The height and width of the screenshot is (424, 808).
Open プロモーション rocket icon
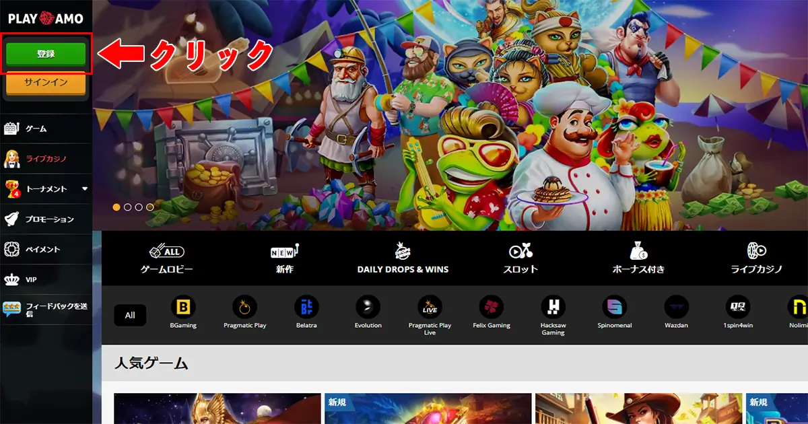pyautogui.click(x=12, y=219)
